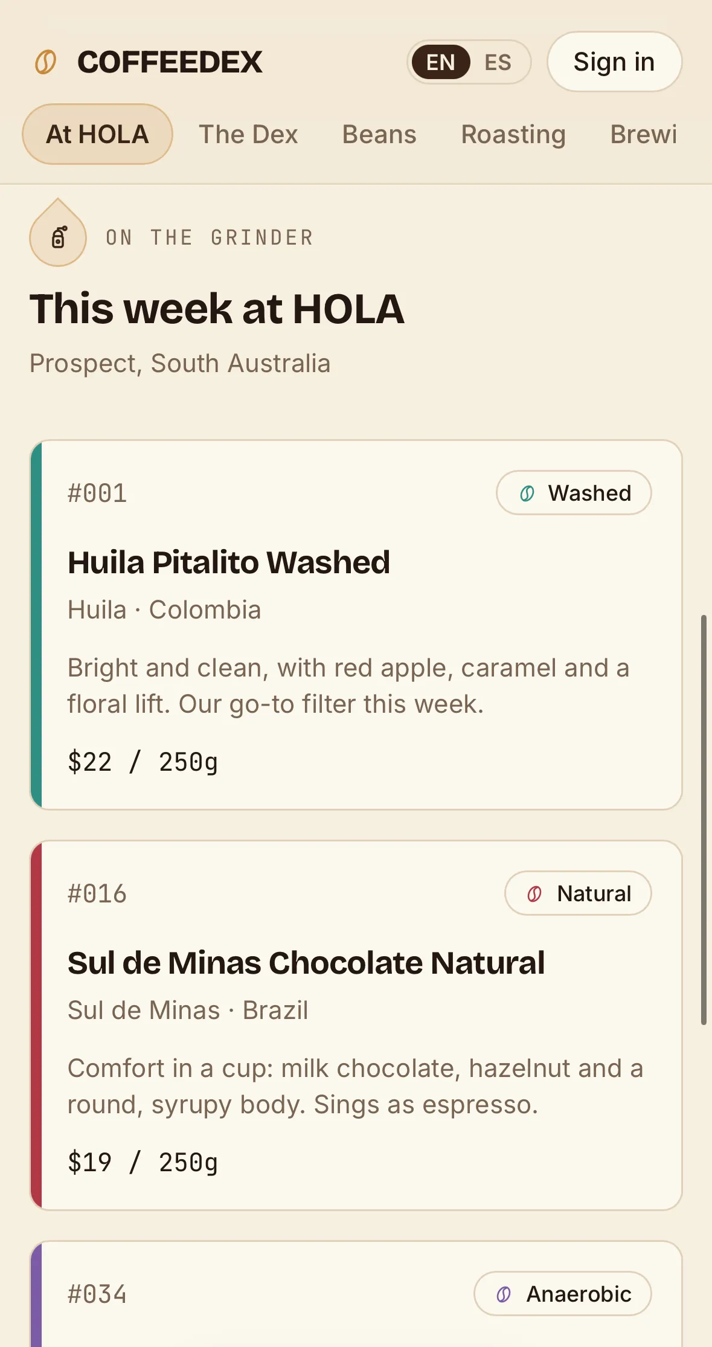The width and height of the screenshot is (712, 1347).
Task: Click the Washed process badge
Action: pyautogui.click(x=574, y=493)
